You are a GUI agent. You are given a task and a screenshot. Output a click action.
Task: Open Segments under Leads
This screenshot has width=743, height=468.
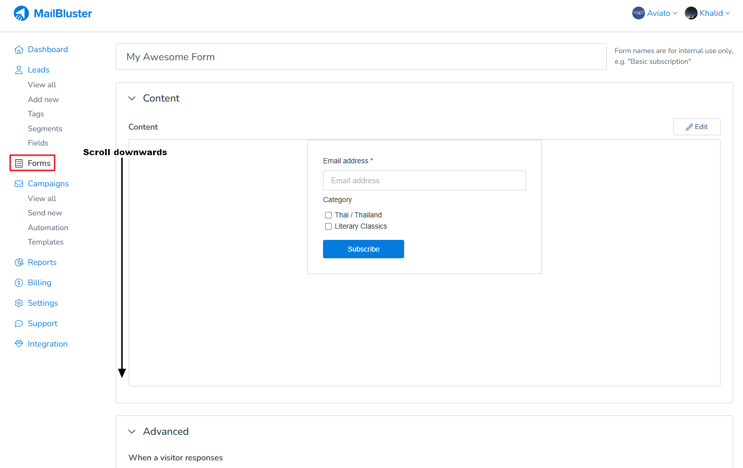(45, 129)
